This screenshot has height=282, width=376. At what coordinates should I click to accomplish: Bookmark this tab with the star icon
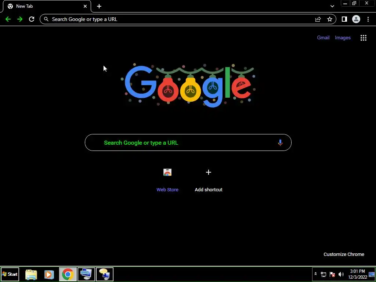point(330,19)
